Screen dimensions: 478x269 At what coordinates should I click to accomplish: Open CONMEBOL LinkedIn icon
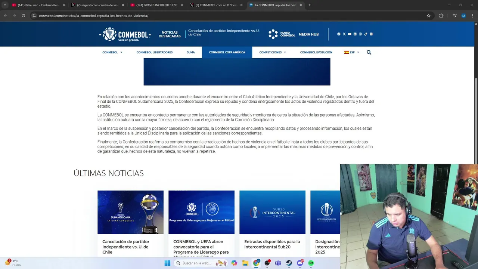pos(355,34)
